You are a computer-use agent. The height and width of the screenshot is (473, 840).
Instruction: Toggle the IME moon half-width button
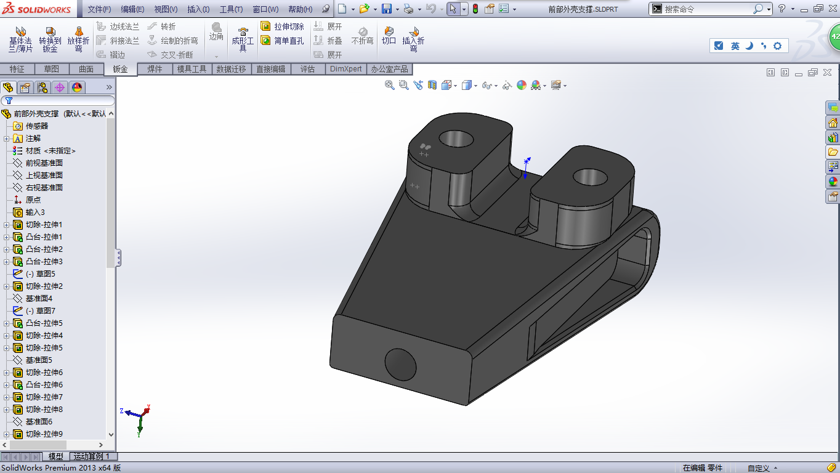(749, 46)
